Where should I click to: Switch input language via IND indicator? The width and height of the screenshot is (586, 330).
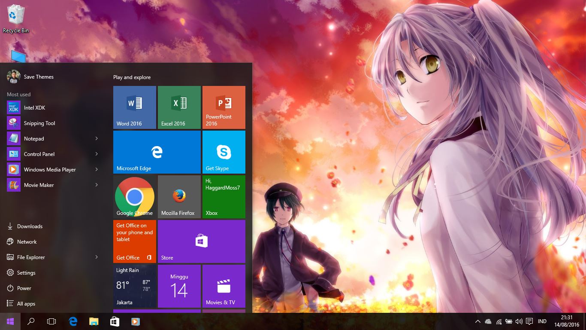point(542,321)
